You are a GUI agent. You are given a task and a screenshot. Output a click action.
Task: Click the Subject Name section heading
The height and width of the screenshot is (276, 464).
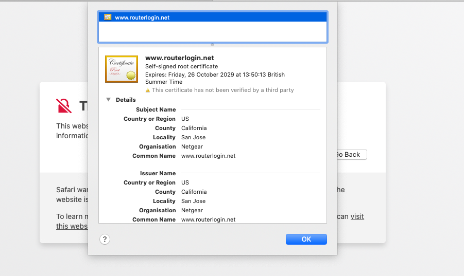[x=156, y=109]
